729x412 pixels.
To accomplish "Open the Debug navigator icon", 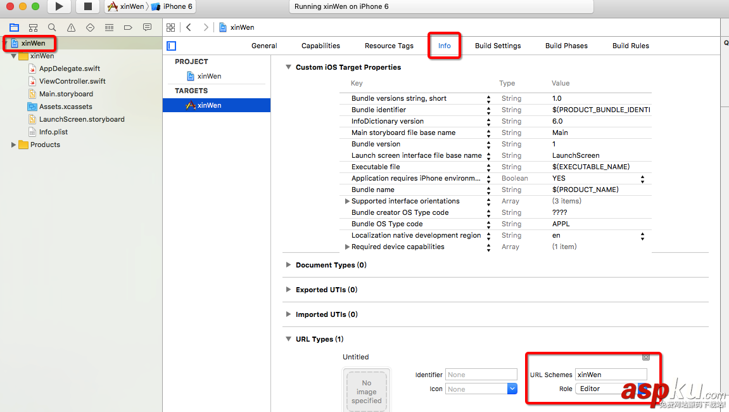I will click(110, 27).
